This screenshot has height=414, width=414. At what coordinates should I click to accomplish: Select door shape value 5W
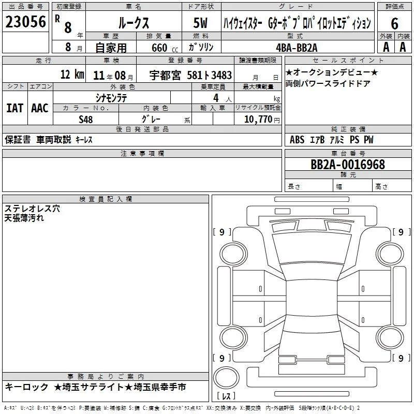click(x=200, y=23)
